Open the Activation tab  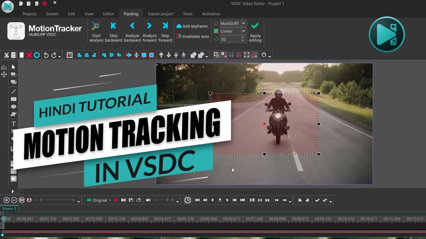pos(211,14)
